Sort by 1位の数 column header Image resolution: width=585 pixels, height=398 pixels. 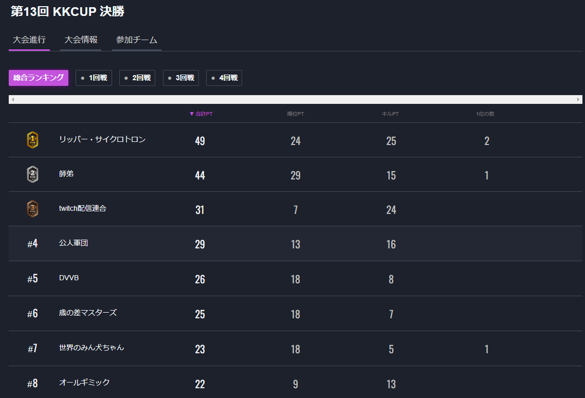coord(485,114)
